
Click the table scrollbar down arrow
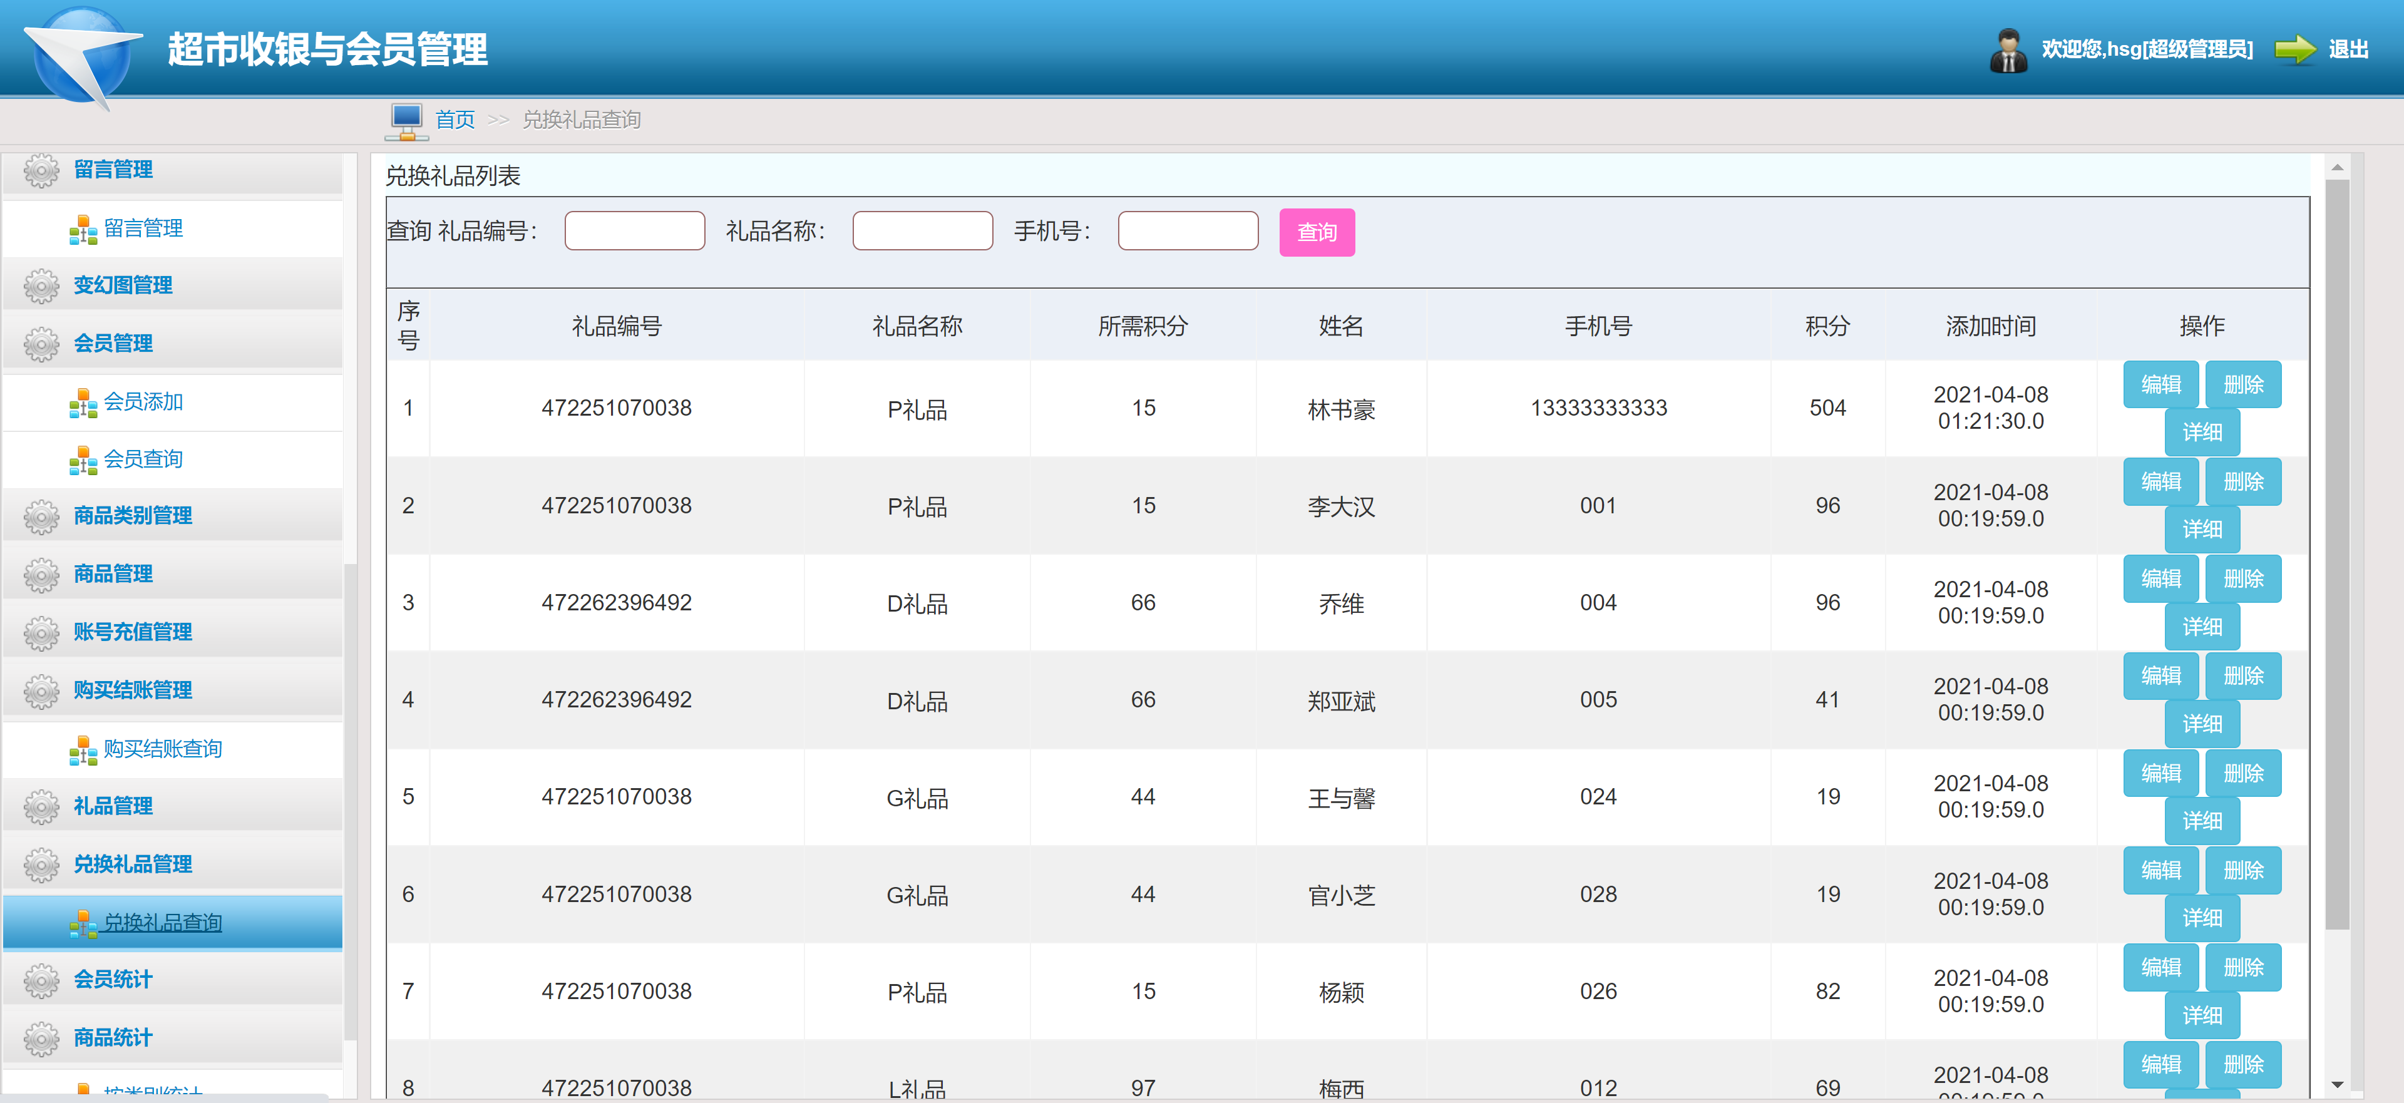2337,1084
